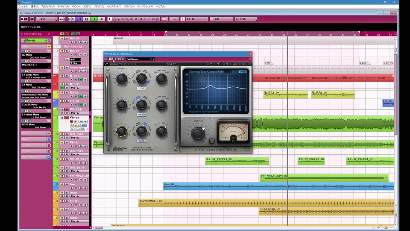Click Waves redo arrow button
Image resolution: width=410 pixels, height=231 pixels.
point(132,64)
